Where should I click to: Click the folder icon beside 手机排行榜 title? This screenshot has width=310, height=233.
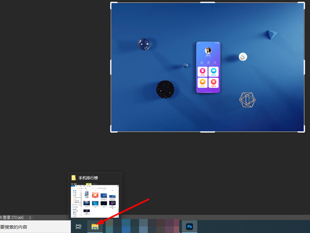click(74, 178)
